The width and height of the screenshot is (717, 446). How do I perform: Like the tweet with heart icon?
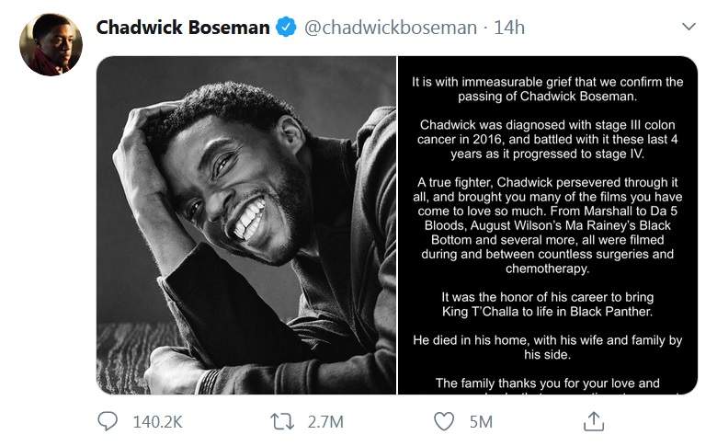[445, 421]
